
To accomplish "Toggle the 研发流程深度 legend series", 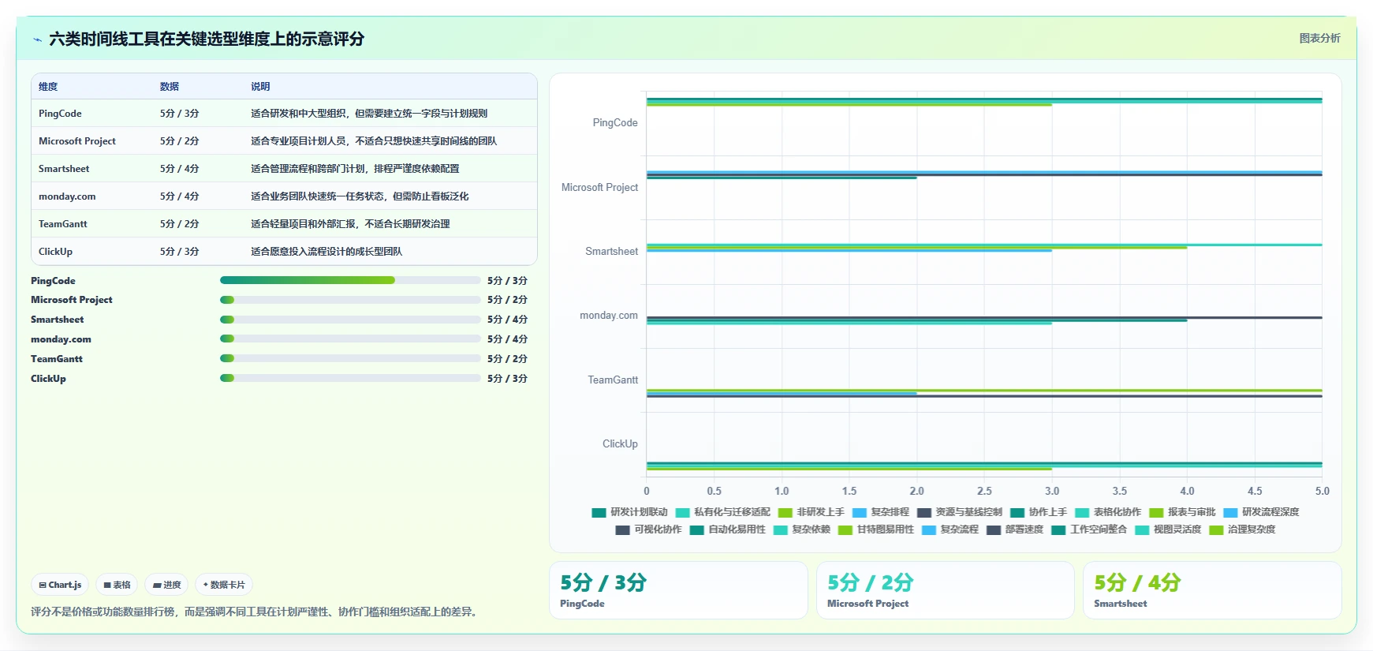I will click(x=1260, y=512).
